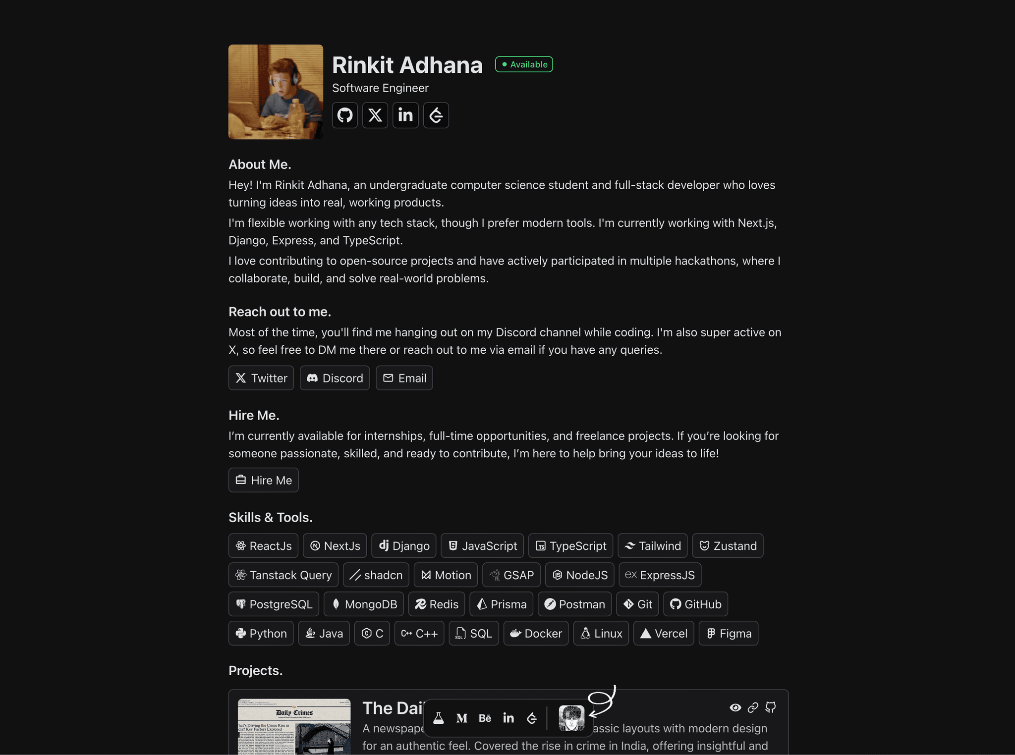Click the Hire Me button
The image size is (1015, 755).
pos(264,480)
